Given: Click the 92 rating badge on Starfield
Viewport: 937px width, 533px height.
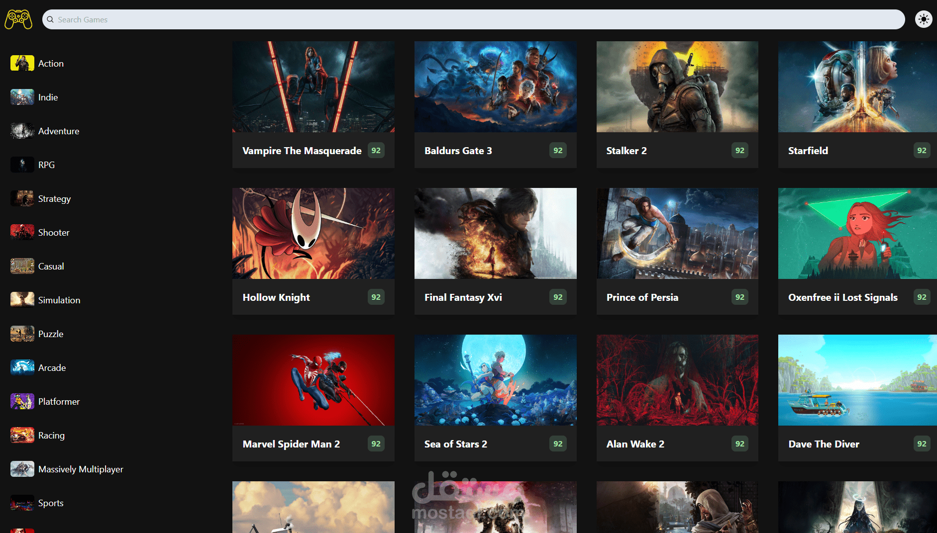Looking at the screenshot, I should pyautogui.click(x=922, y=150).
